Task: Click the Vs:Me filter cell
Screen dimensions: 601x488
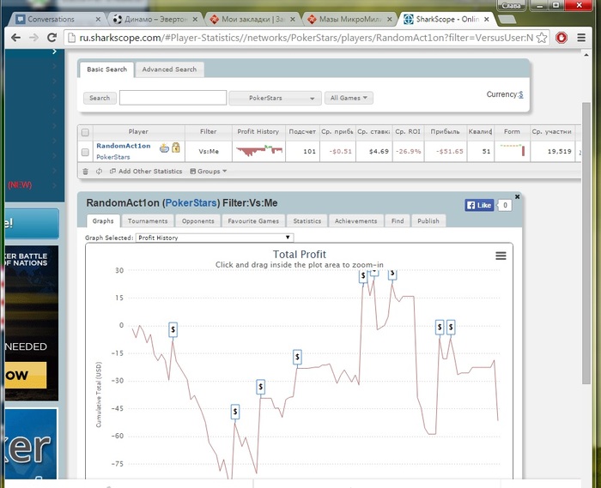Action: (x=209, y=152)
